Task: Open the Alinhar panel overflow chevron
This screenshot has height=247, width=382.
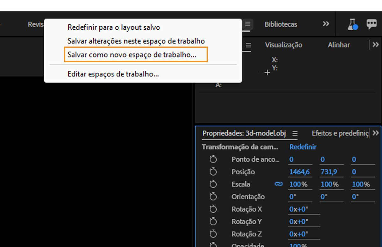Action: coord(376,45)
